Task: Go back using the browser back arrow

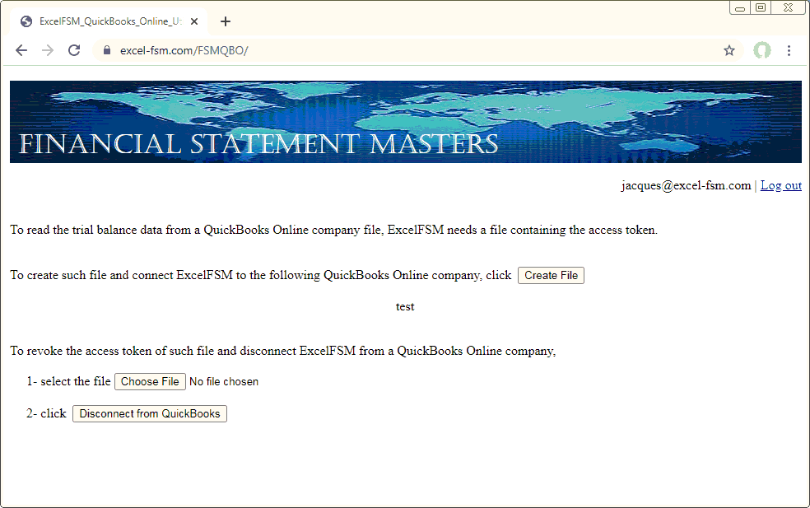Action: point(21,50)
